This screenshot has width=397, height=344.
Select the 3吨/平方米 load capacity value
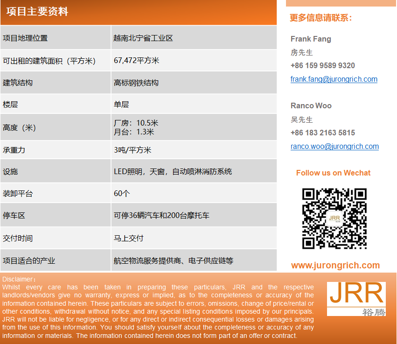[x=132, y=150]
